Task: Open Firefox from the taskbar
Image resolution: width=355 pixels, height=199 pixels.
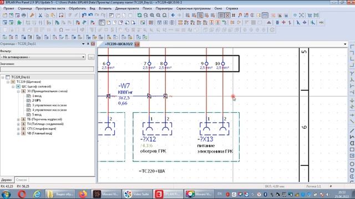Action: [x=83, y=194]
